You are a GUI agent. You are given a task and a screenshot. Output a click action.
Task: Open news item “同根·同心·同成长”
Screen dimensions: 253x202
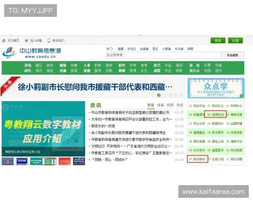(x=110, y=160)
